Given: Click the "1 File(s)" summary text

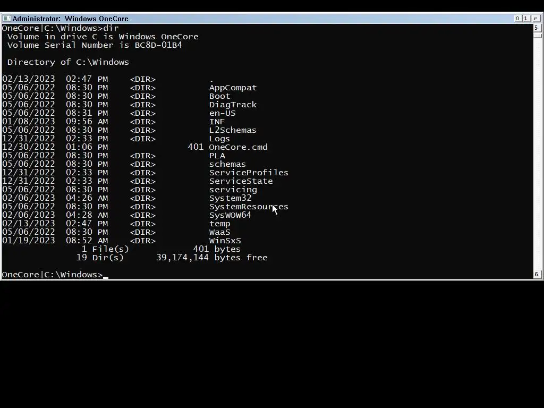Looking at the screenshot, I should pos(106,249).
